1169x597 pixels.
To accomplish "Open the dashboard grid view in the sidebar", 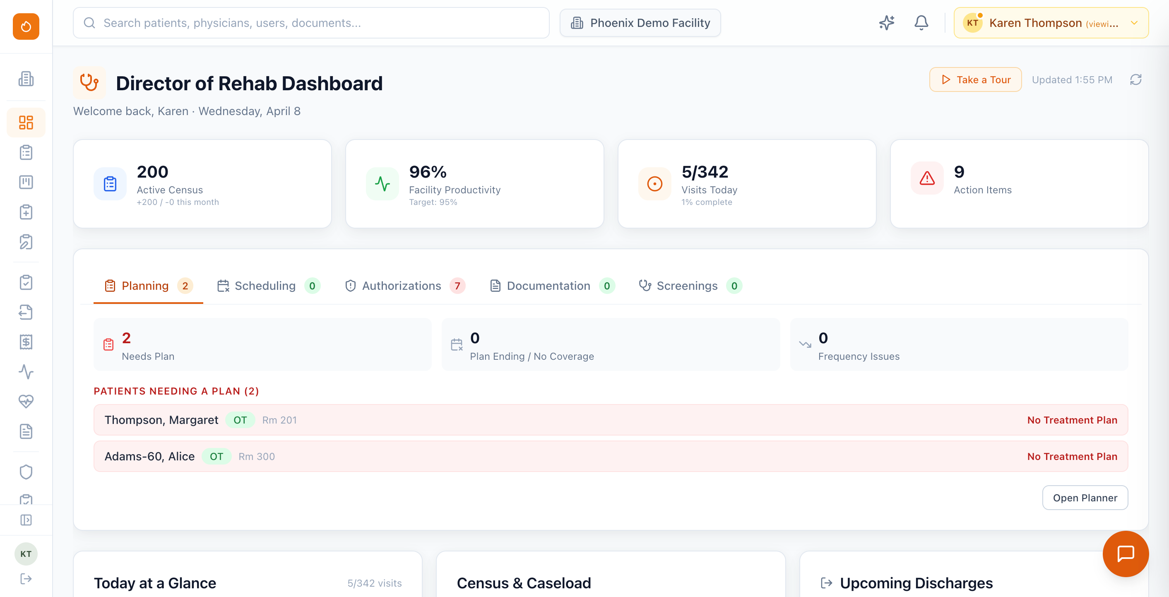I will [26, 122].
